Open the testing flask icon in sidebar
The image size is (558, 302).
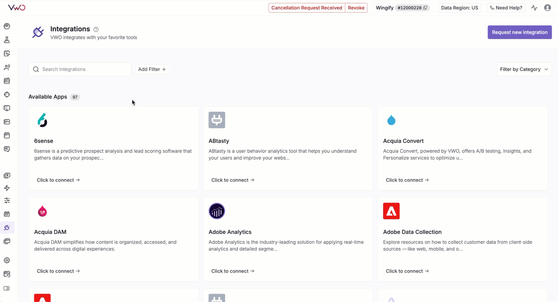click(x=7, y=40)
